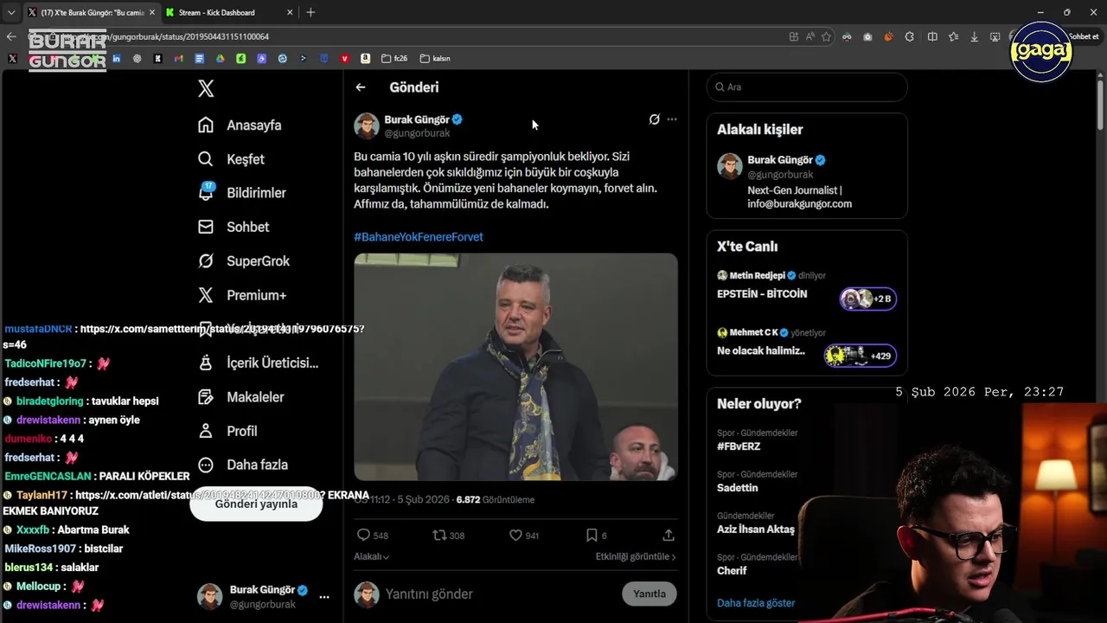Open Makaleler in sidebar
This screenshot has width=1107, height=623.
pos(241,397)
